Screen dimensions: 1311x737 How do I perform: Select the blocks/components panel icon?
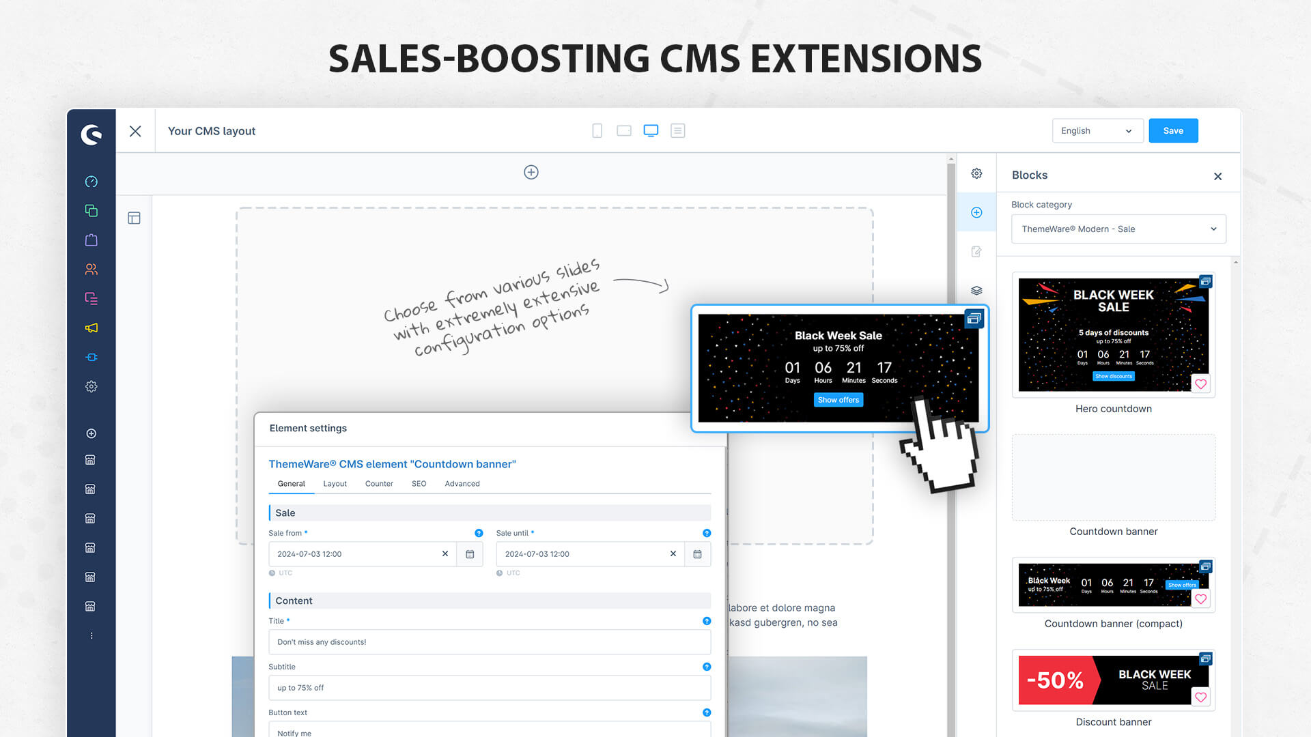[x=977, y=212]
